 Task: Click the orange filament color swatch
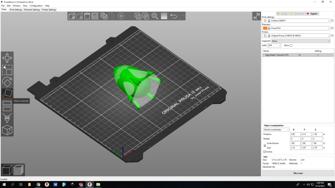[265, 28]
